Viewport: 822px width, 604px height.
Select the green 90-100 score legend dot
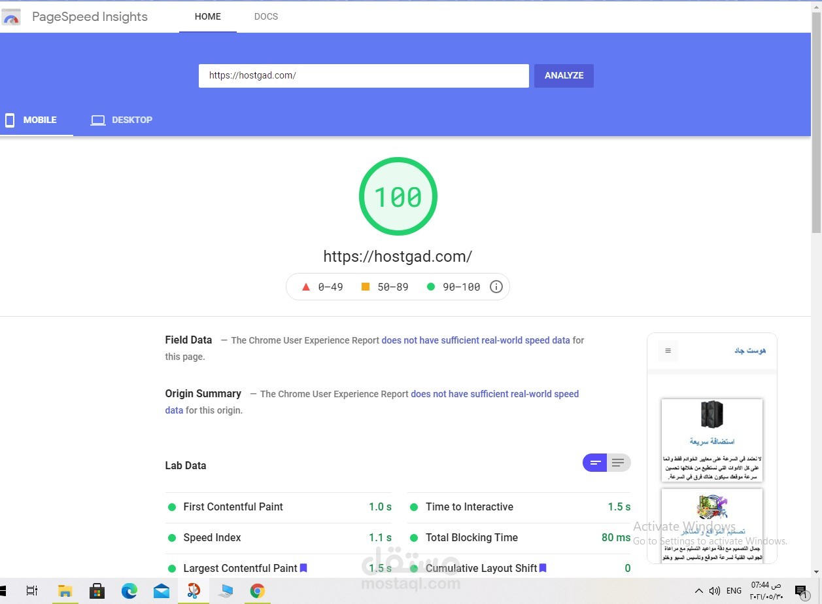point(430,287)
